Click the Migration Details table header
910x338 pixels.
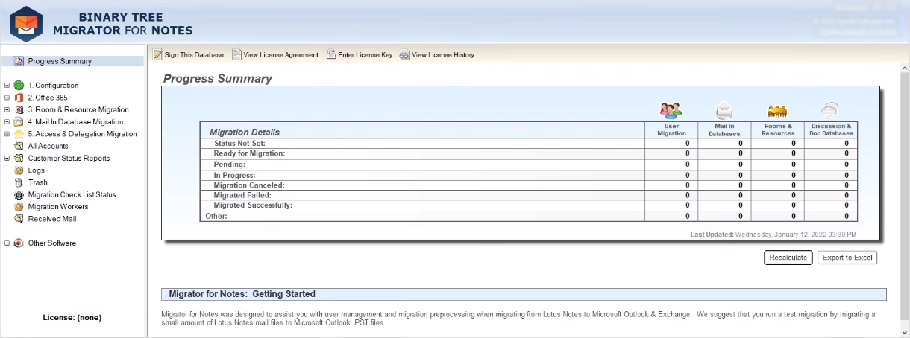[245, 132]
